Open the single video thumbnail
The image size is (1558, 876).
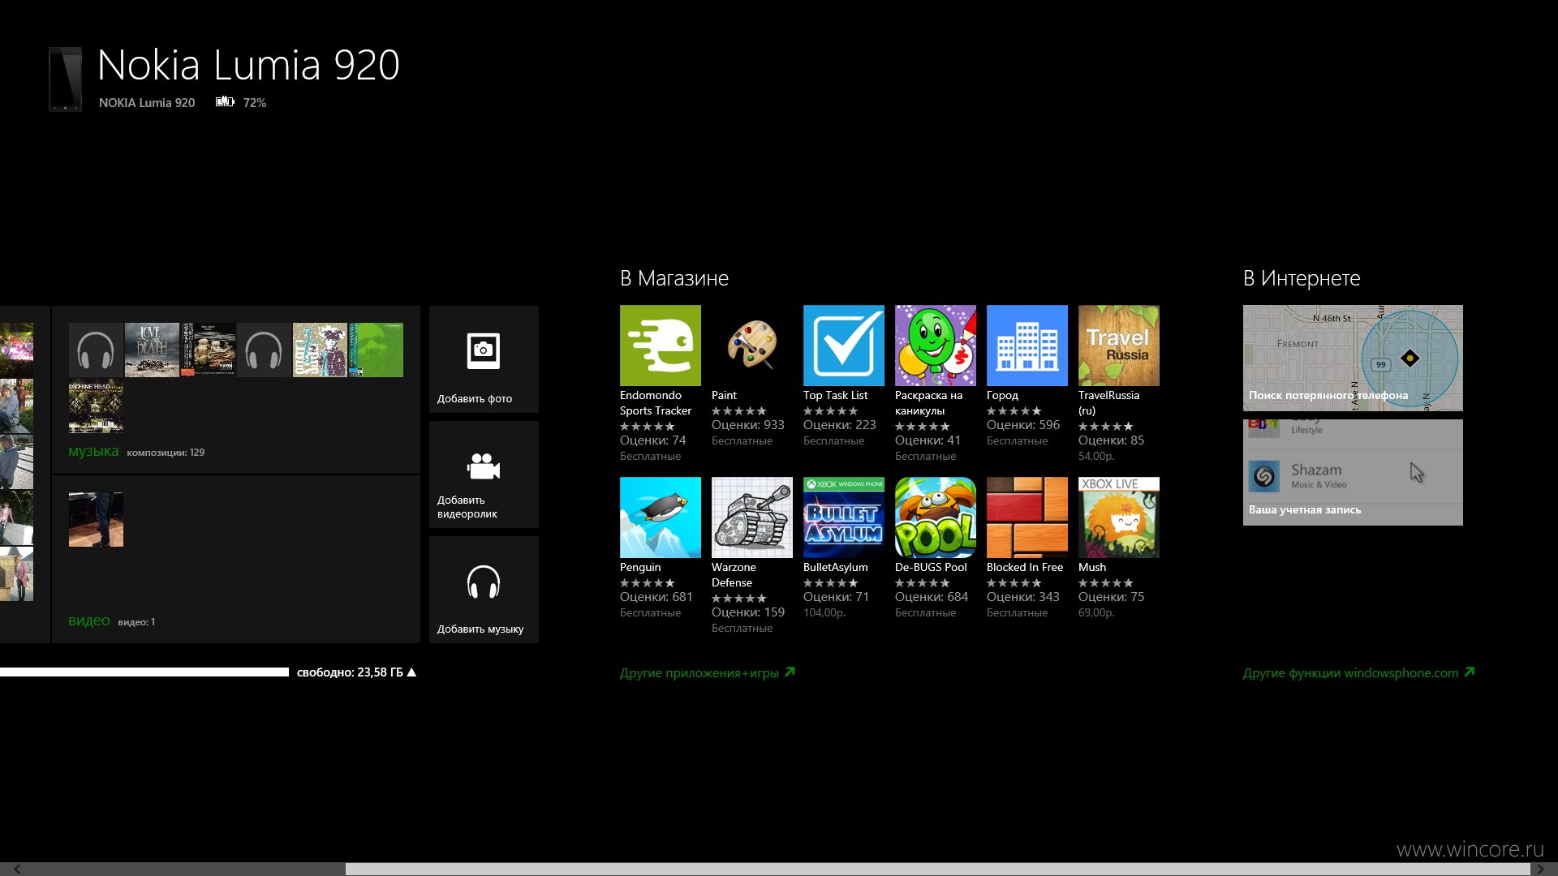[x=96, y=519]
